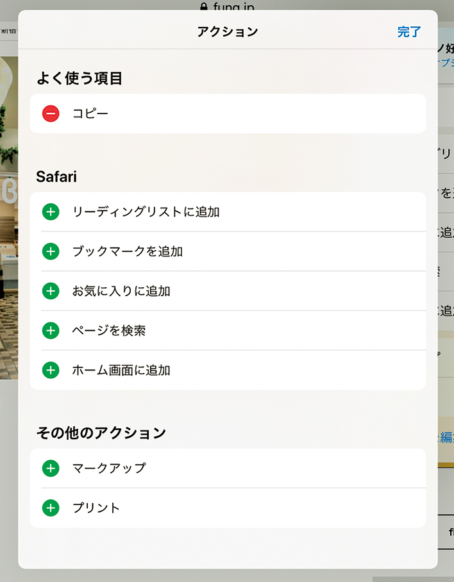Image resolution: width=454 pixels, height=582 pixels.
Task: Select the プリント row text
Action: coord(96,508)
